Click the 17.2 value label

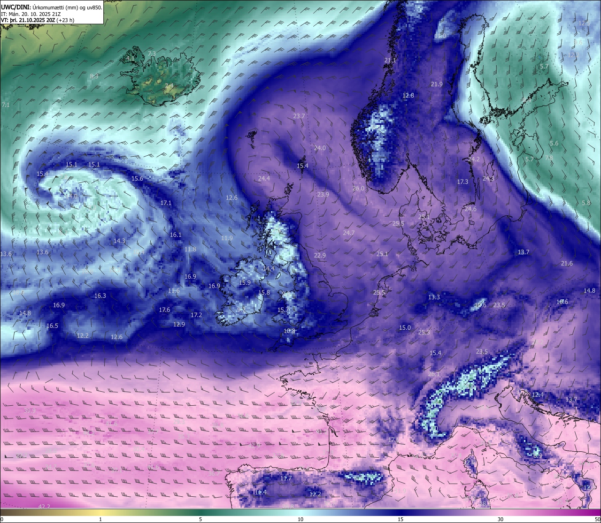196,315
